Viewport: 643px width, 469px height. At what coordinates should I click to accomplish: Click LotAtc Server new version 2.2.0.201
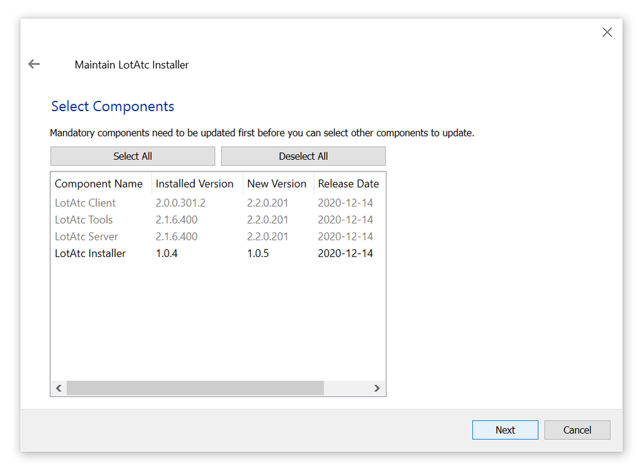click(267, 236)
